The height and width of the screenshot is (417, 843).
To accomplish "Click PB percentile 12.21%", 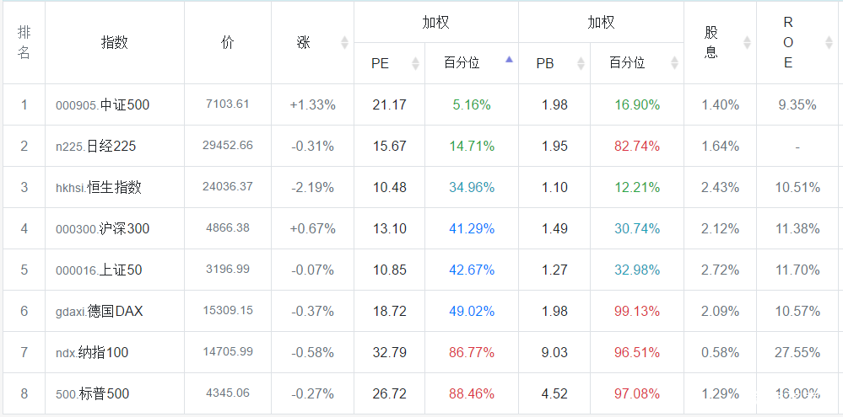I will pos(637,187).
